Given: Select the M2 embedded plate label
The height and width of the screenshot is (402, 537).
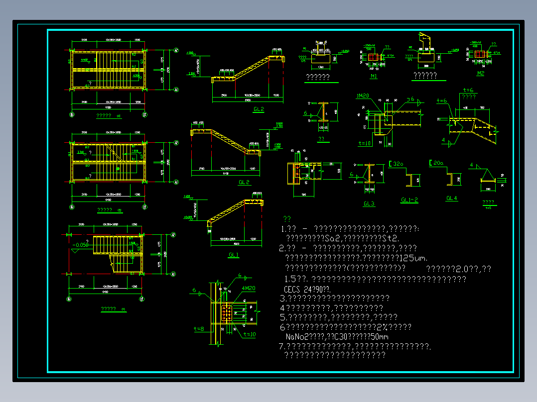Looking at the screenshot, I should pyautogui.click(x=481, y=73).
